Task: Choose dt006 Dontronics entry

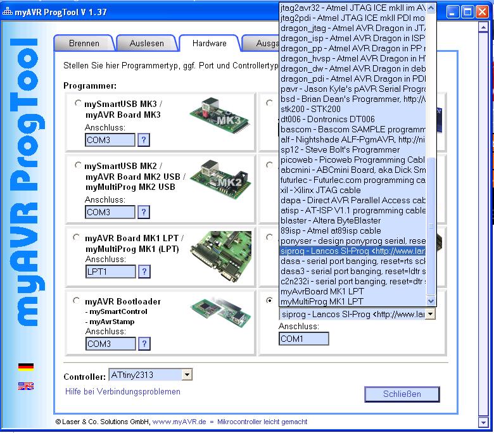Action: 353,119
